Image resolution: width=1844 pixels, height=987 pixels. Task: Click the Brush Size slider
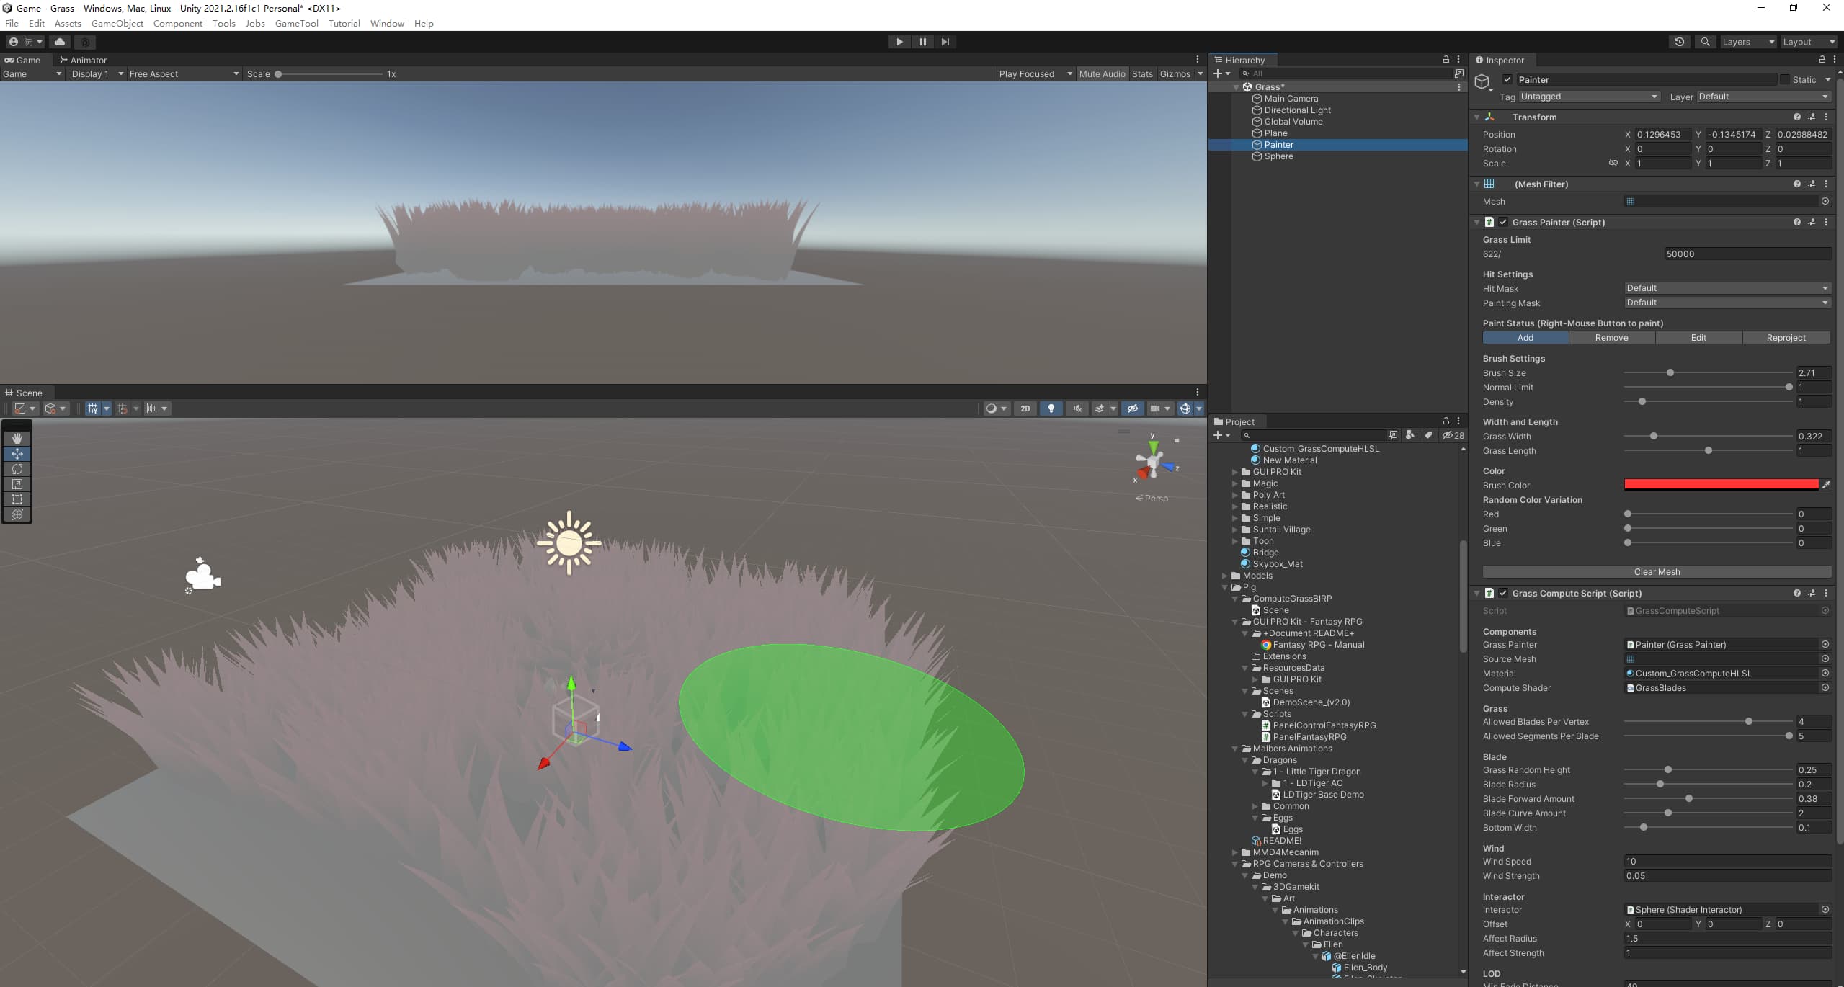1708,373
